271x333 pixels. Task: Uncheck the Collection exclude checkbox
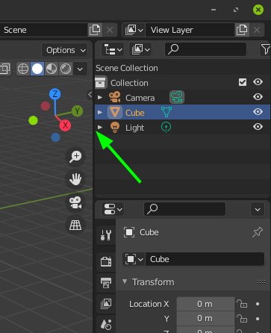click(x=243, y=82)
